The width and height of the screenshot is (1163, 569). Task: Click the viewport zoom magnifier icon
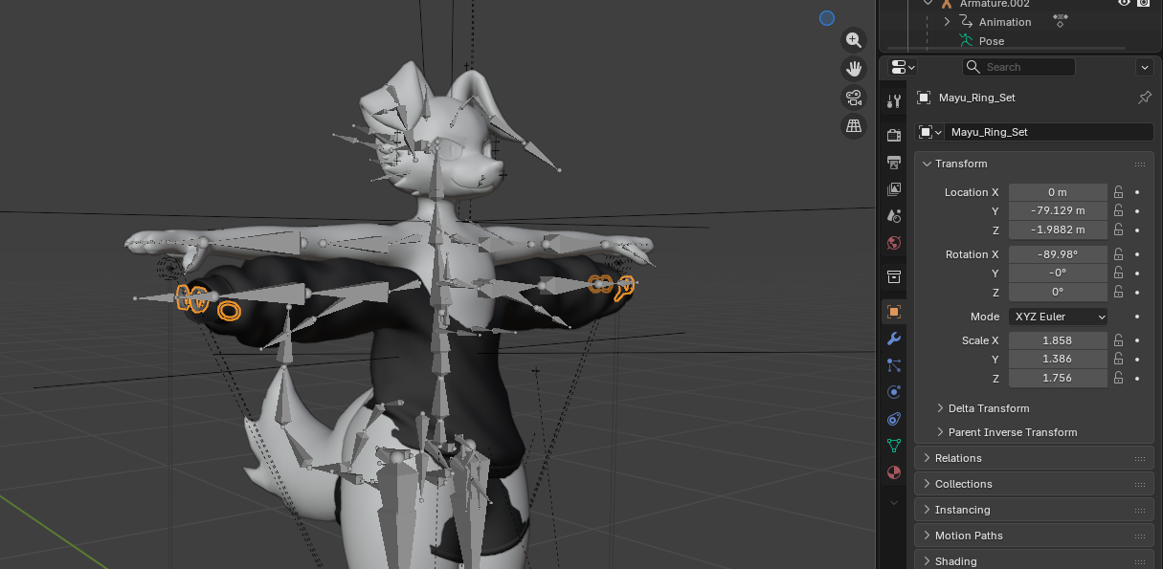853,40
